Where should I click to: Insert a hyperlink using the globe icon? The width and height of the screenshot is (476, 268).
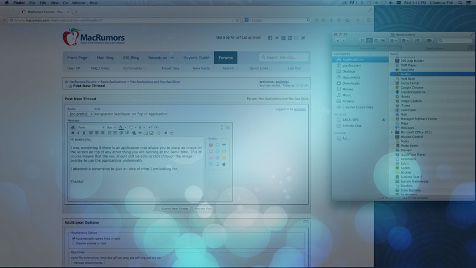click(x=134, y=133)
